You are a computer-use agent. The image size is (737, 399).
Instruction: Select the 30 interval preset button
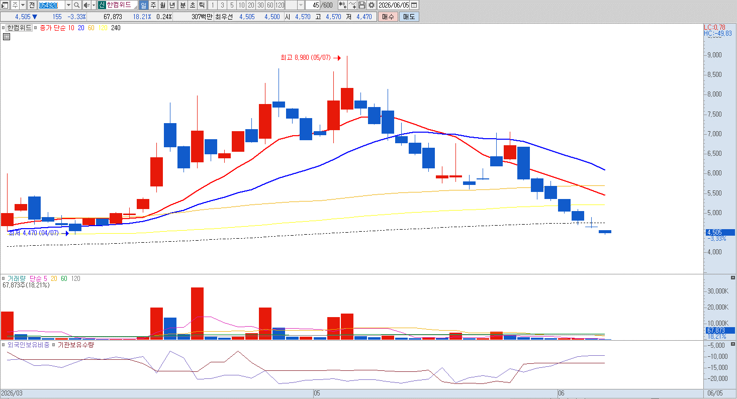[x=260, y=5]
